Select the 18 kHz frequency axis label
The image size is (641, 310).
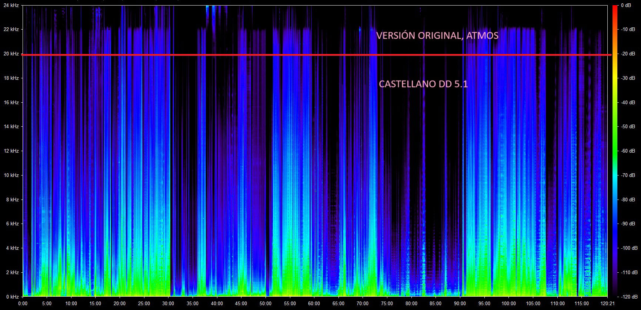[11, 78]
